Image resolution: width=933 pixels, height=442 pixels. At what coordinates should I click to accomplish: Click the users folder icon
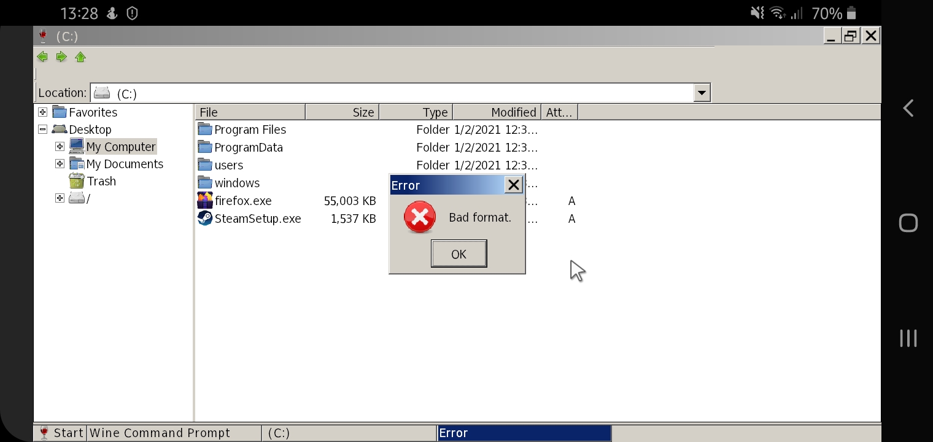(x=205, y=165)
